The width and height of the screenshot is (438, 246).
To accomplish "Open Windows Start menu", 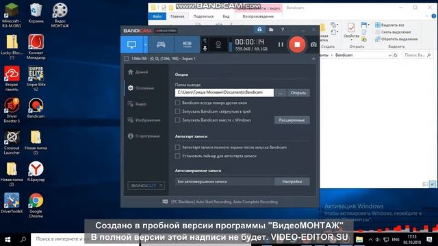I will (8, 240).
